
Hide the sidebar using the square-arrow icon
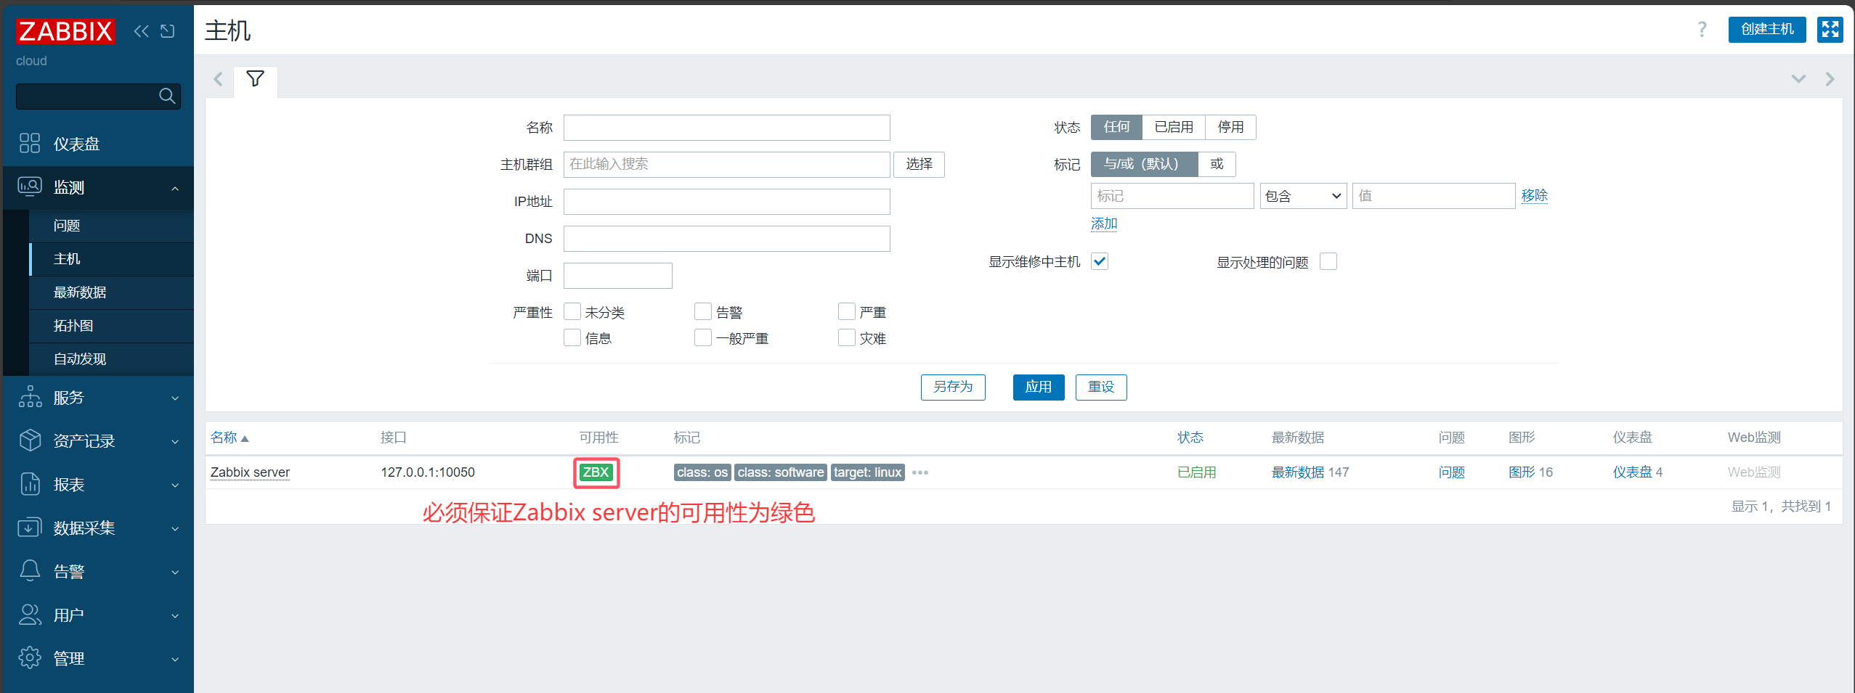(x=168, y=31)
